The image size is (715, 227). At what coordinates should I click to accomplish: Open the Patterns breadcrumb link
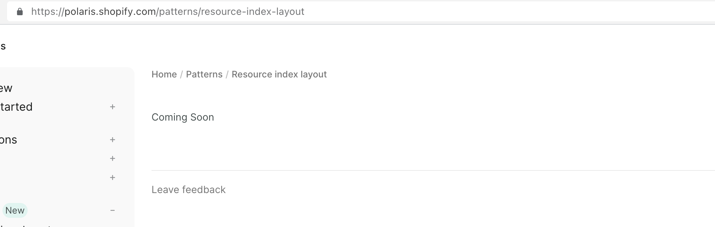pos(204,74)
